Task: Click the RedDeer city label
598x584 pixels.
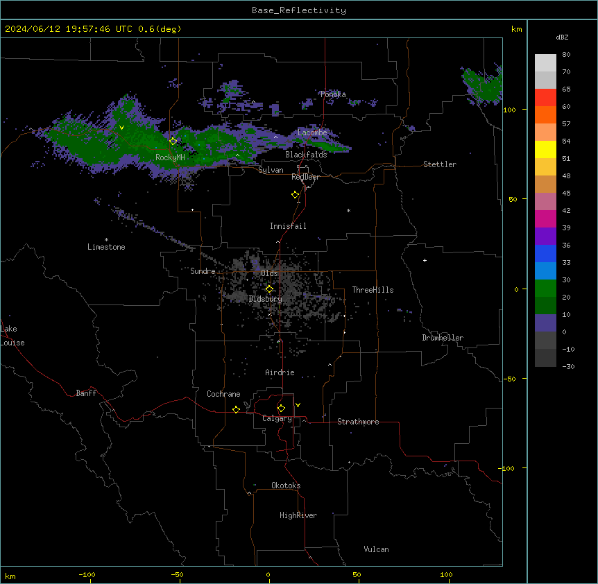Action: click(x=305, y=177)
